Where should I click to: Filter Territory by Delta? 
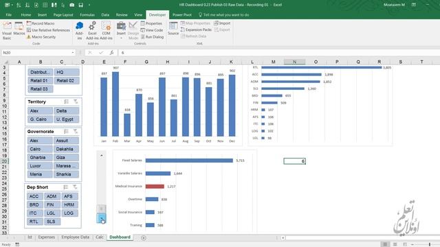click(x=67, y=111)
